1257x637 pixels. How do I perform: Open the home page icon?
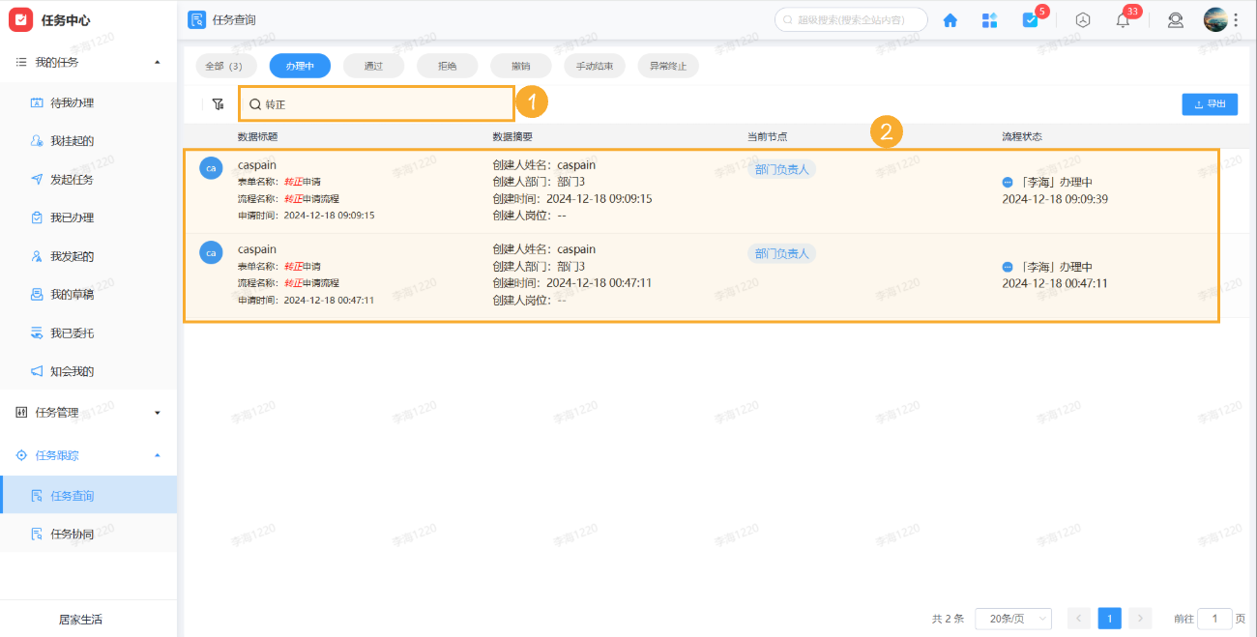pyautogui.click(x=950, y=19)
